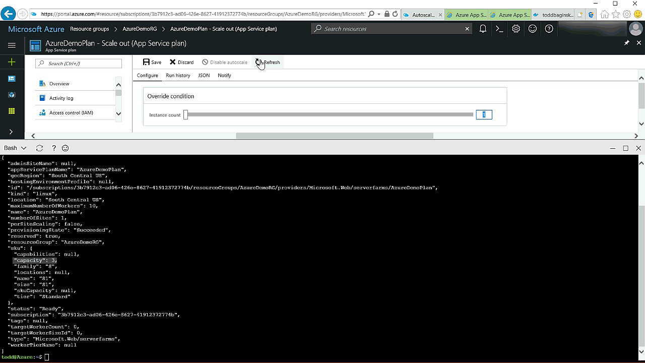The image size is (645, 363).
Task: Click the account avatar icon
Action: [636, 29]
